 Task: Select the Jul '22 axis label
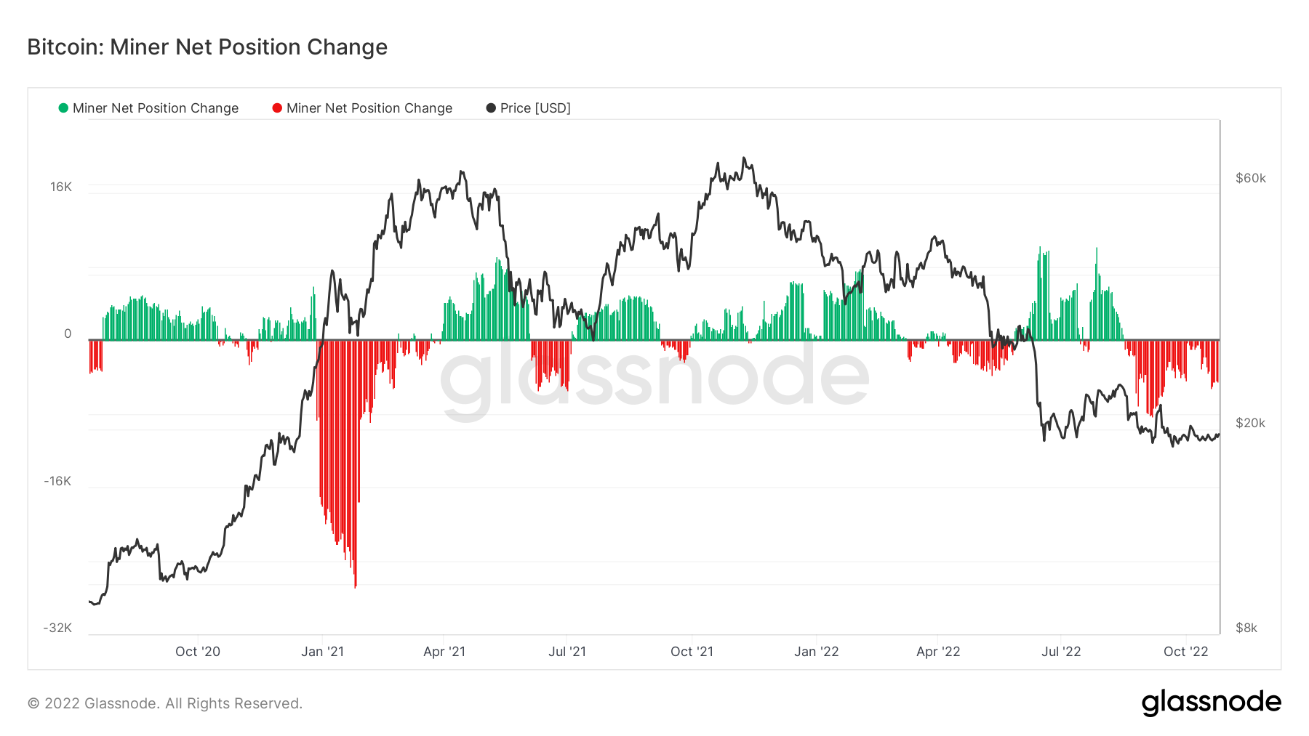pyautogui.click(x=1061, y=652)
